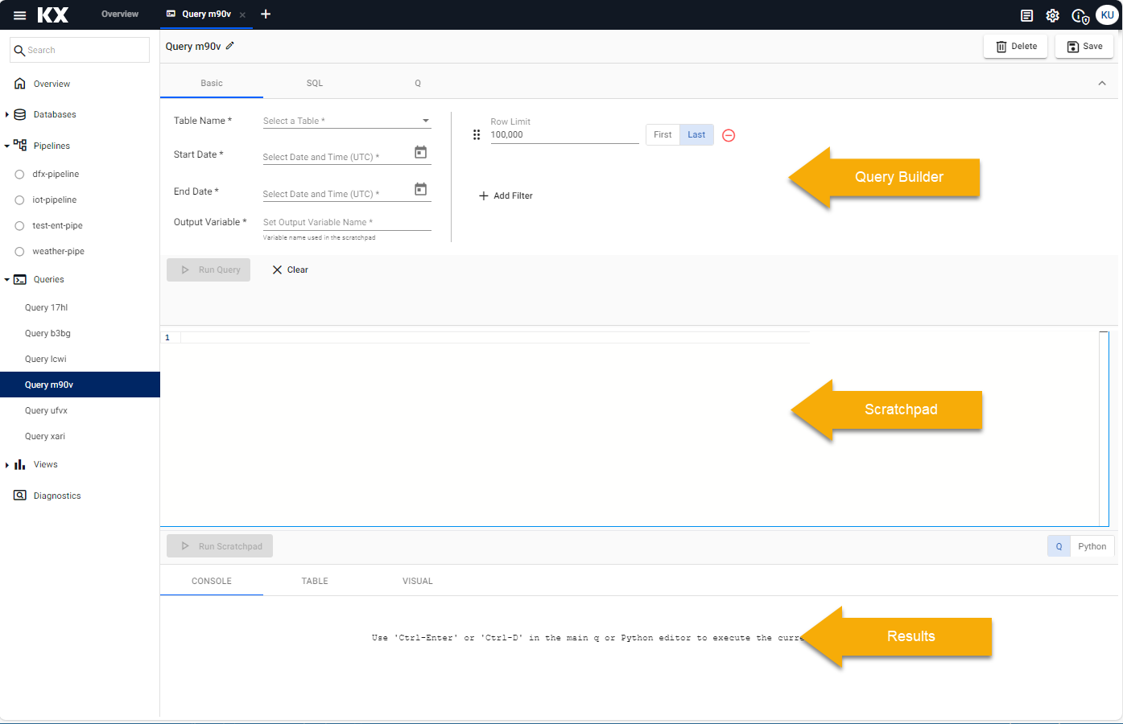The image size is (1123, 724).
Task: Click the Queries terminal icon
Action: (20, 279)
